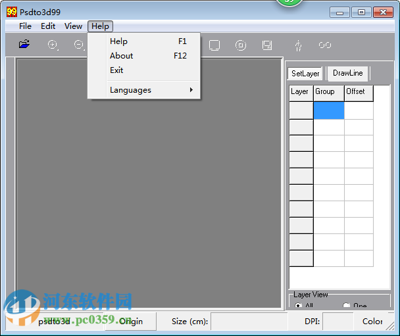Image resolution: width=400 pixels, height=336 pixels.
Task: Maximize the Psdto3d99 window
Action: pyautogui.click(x=361, y=12)
